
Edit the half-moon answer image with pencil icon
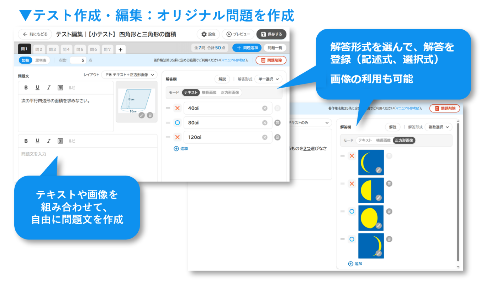click(x=379, y=198)
